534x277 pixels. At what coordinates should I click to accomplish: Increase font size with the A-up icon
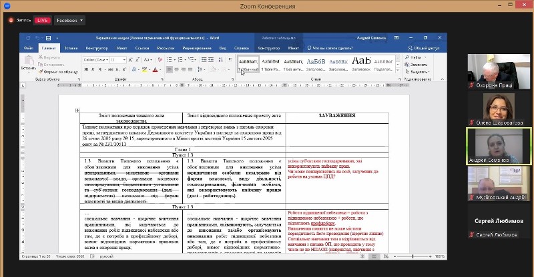130,60
